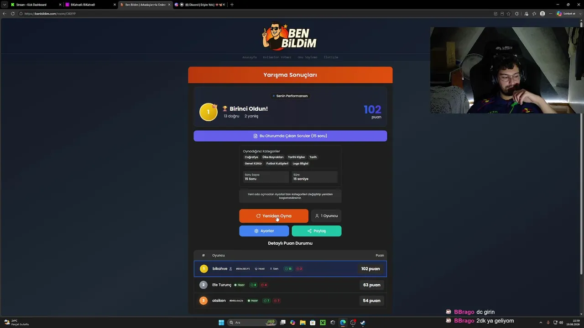Switch to the Discord tab
This screenshot has height=328, width=584.
coord(200,5)
